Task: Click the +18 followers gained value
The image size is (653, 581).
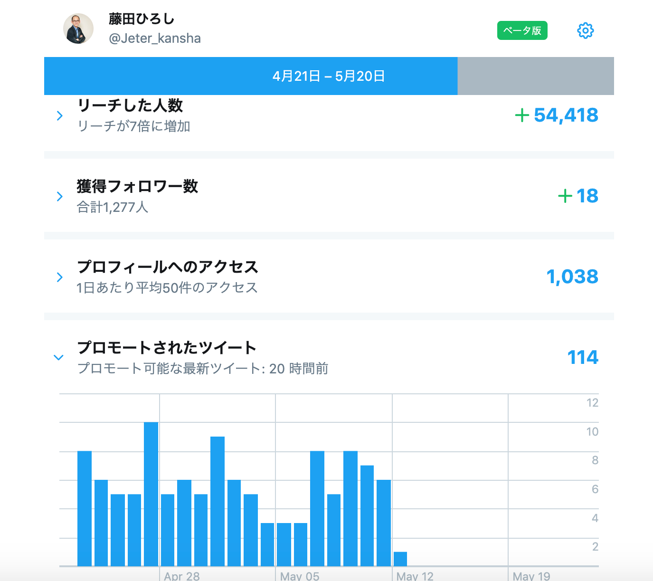Action: 578,196
